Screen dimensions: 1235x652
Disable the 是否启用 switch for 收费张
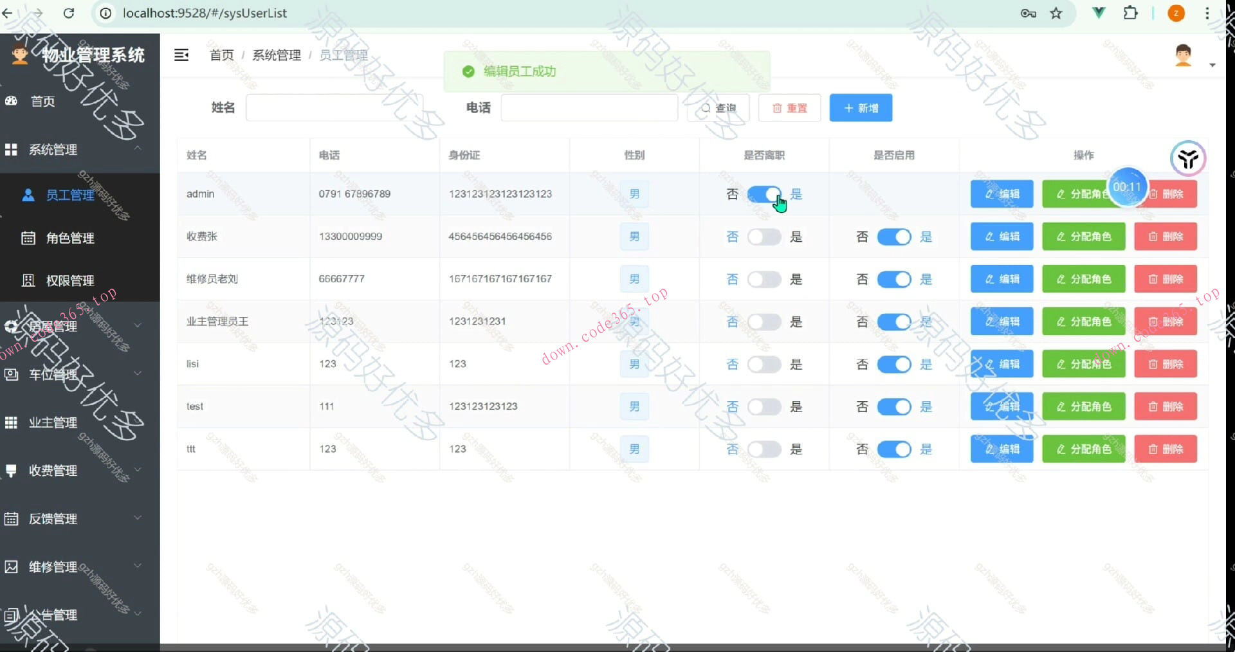[x=894, y=237]
